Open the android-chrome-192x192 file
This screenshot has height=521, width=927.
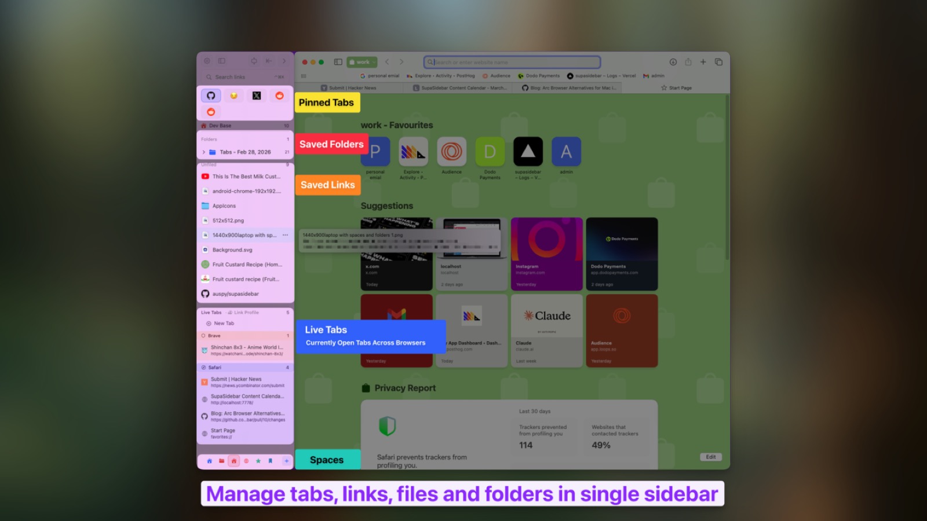tap(245, 191)
